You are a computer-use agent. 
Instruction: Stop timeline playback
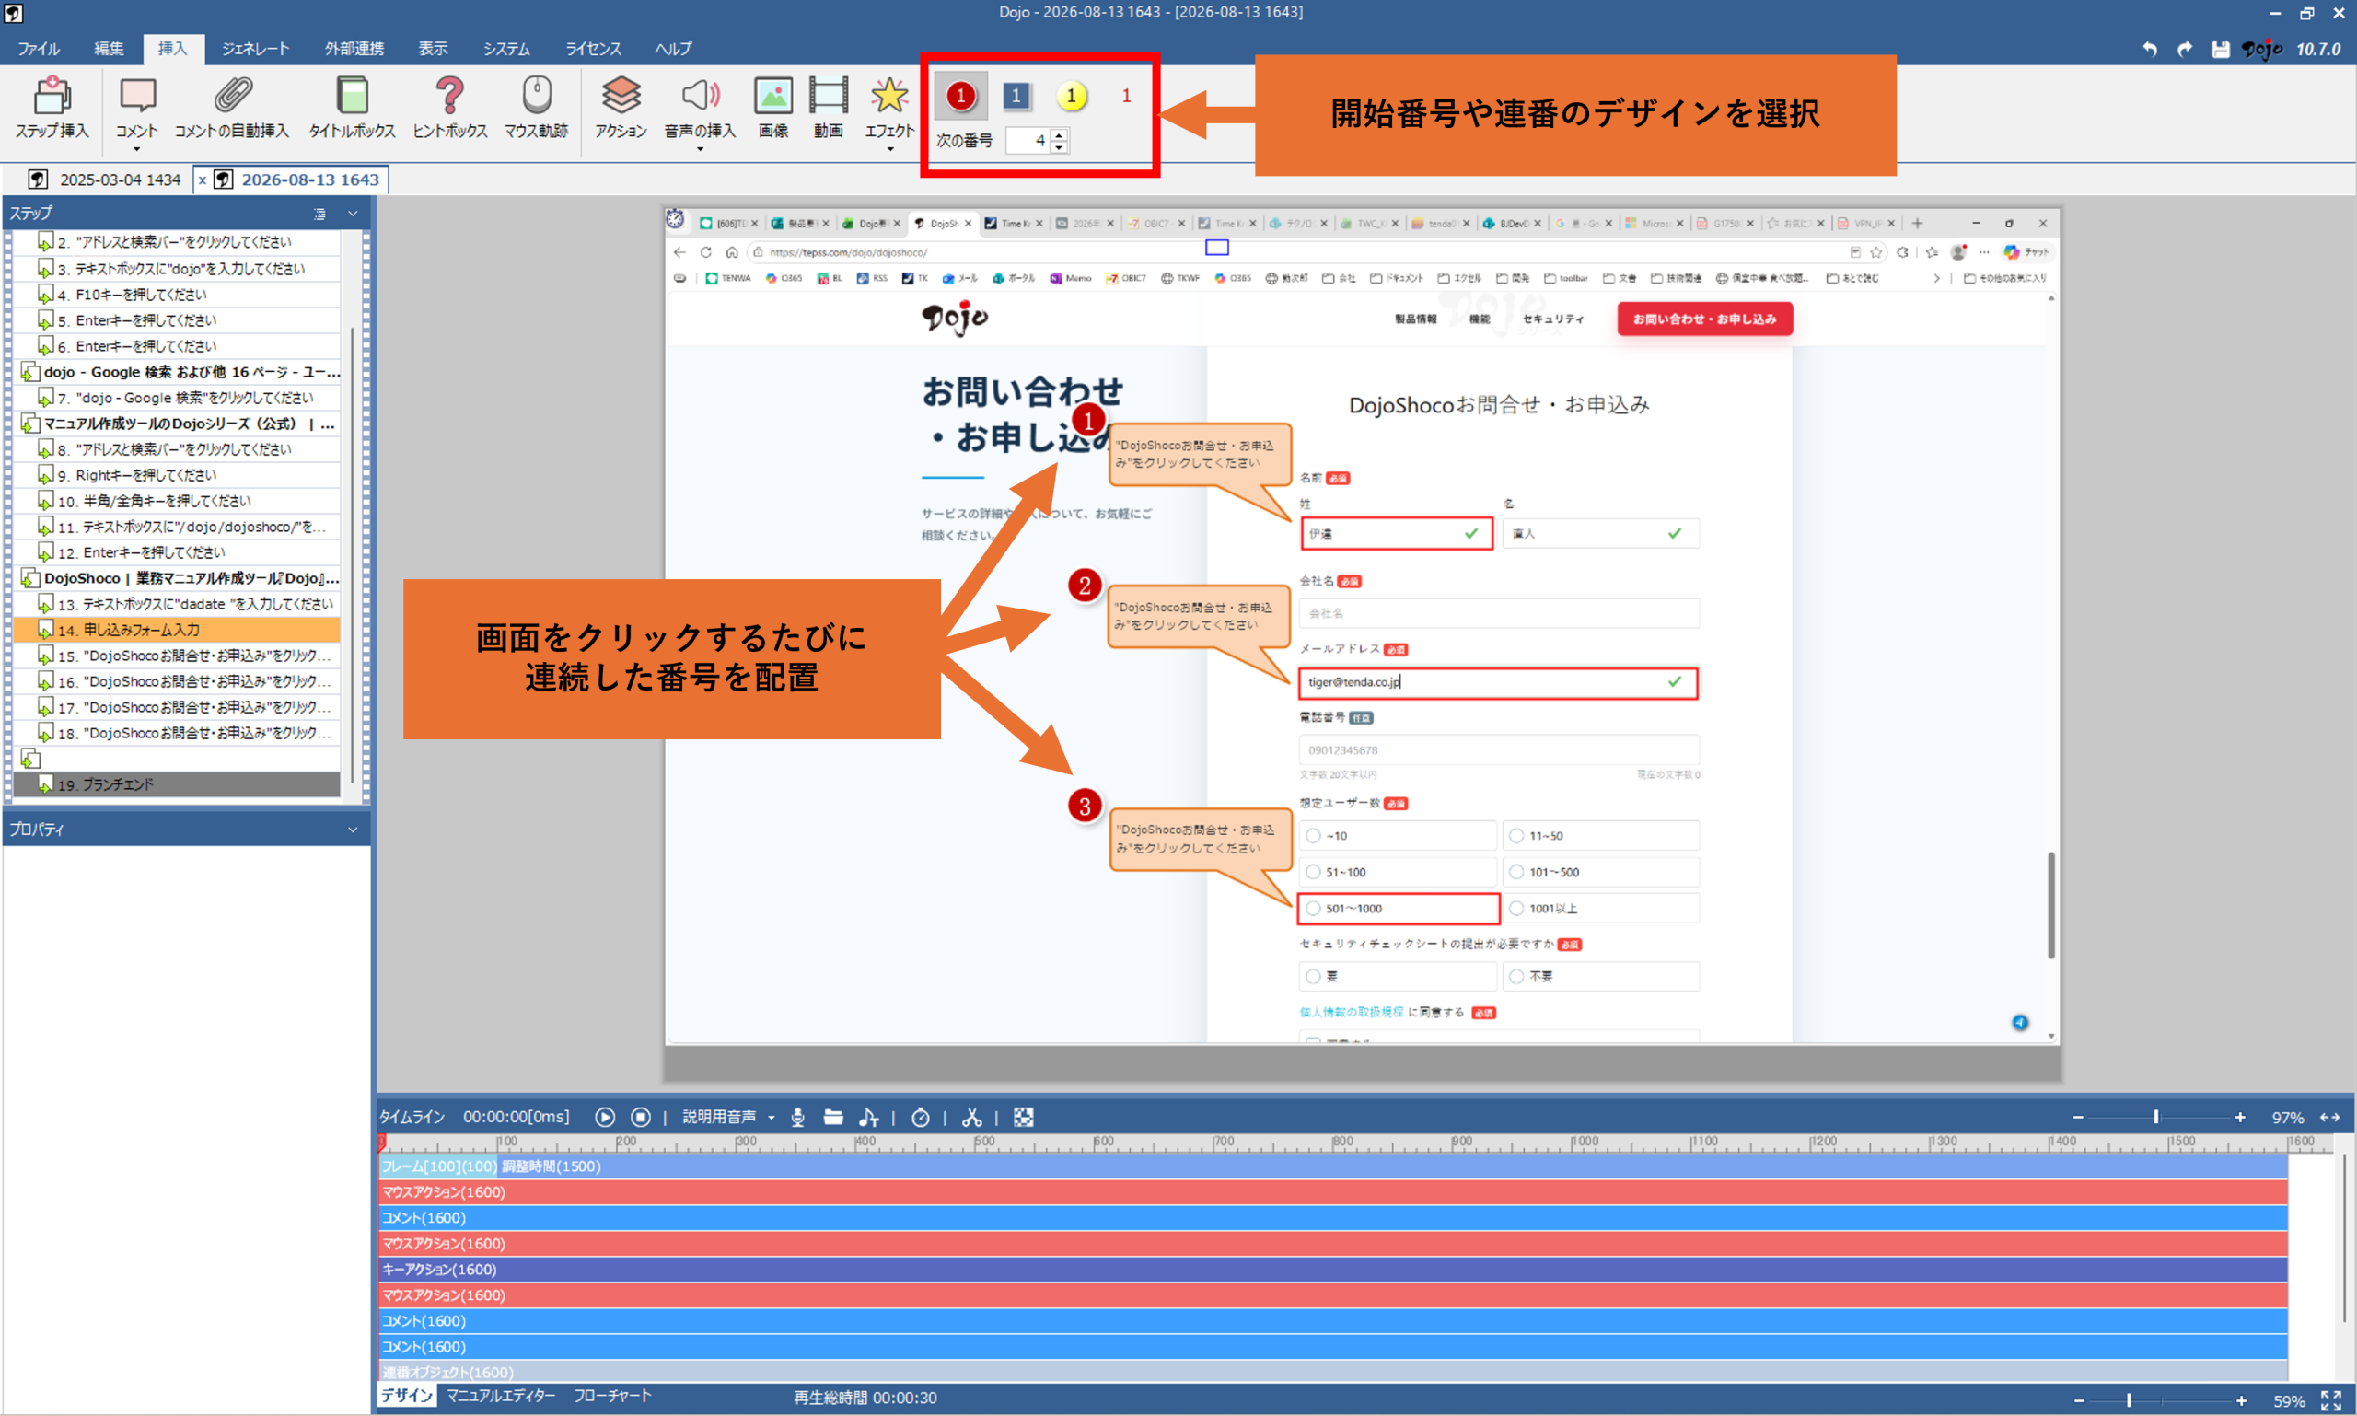641,1117
